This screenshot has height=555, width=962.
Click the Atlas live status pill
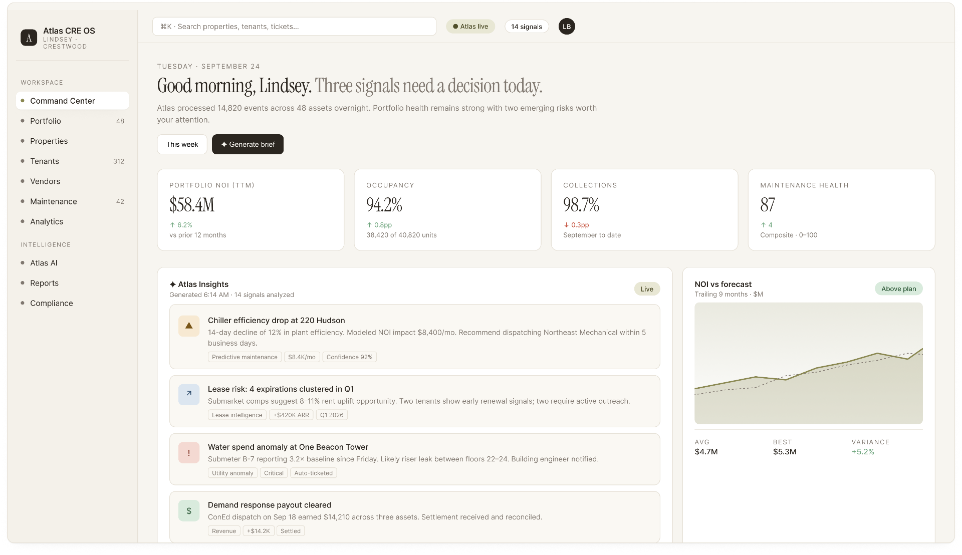470,27
